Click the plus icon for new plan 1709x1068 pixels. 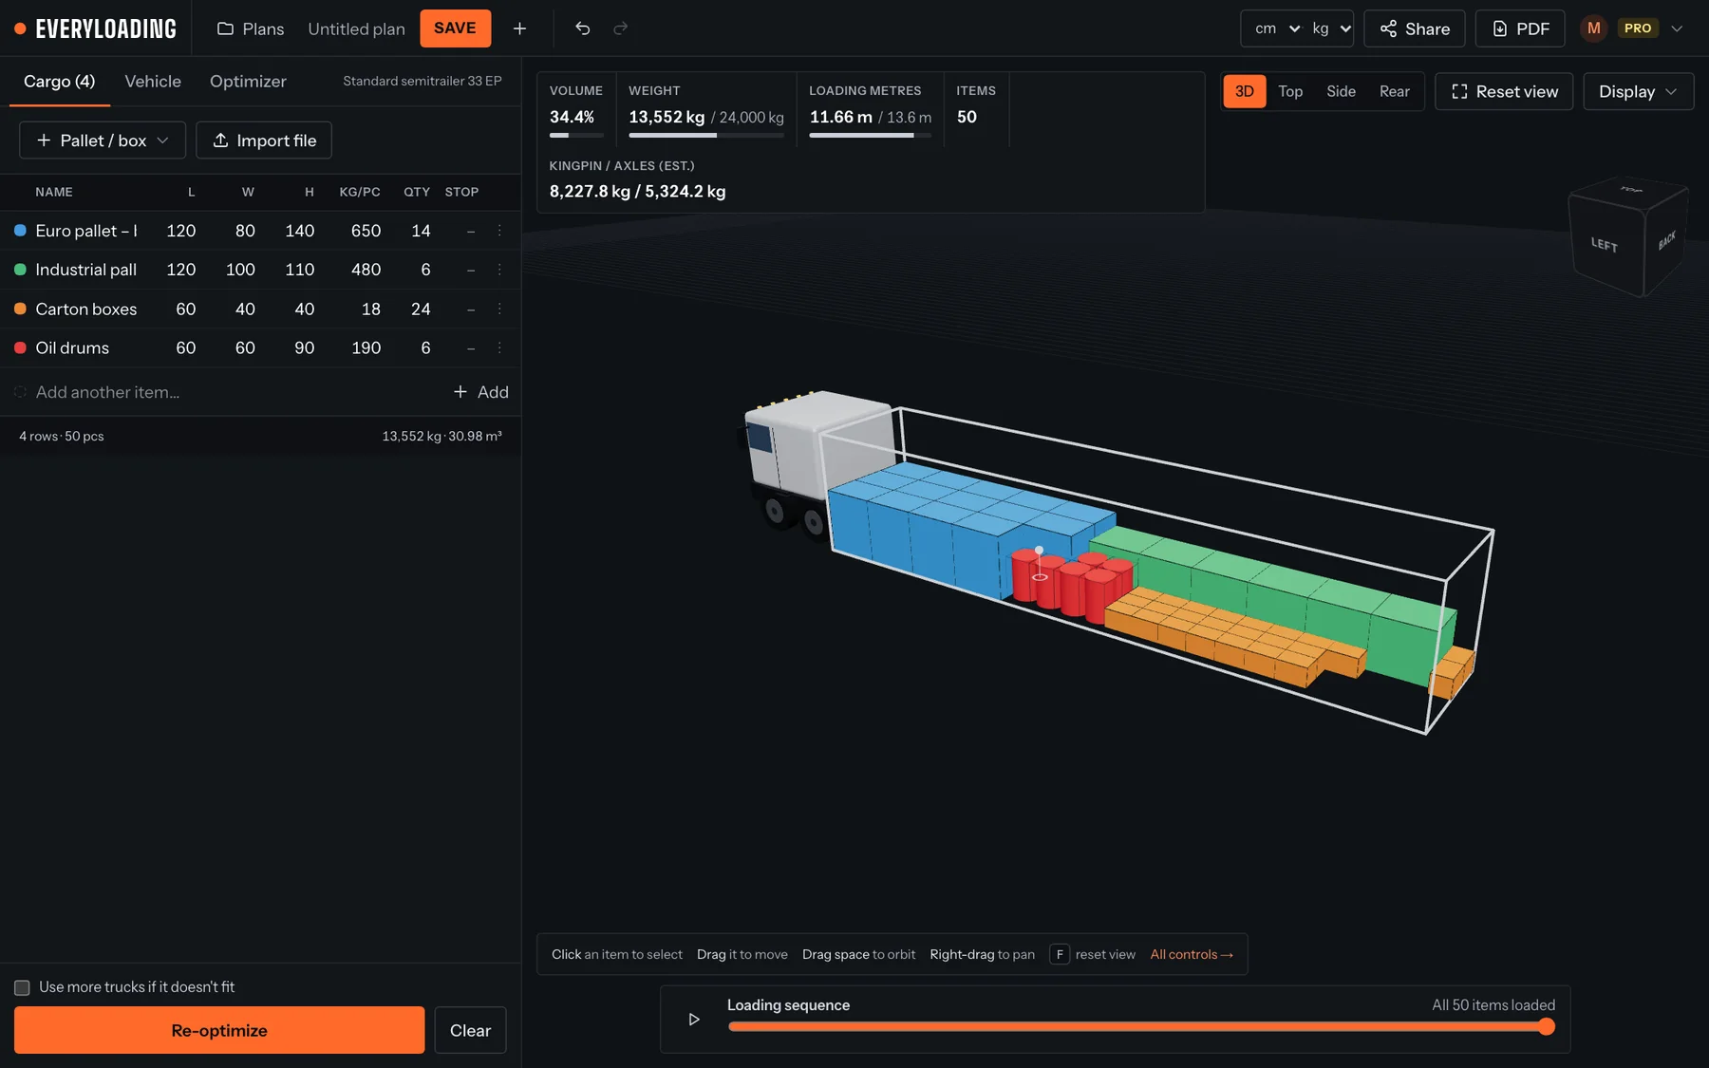519,28
